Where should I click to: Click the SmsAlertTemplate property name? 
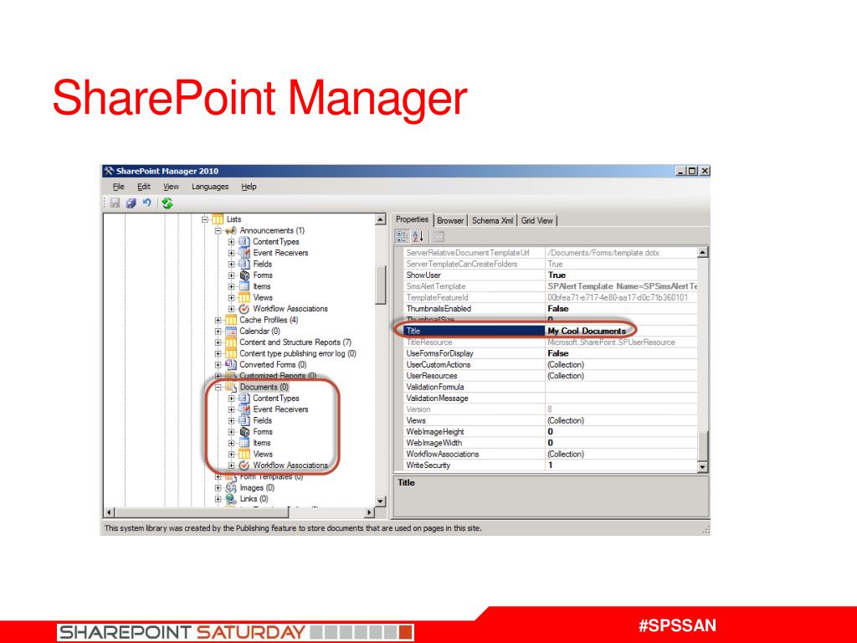[435, 286]
